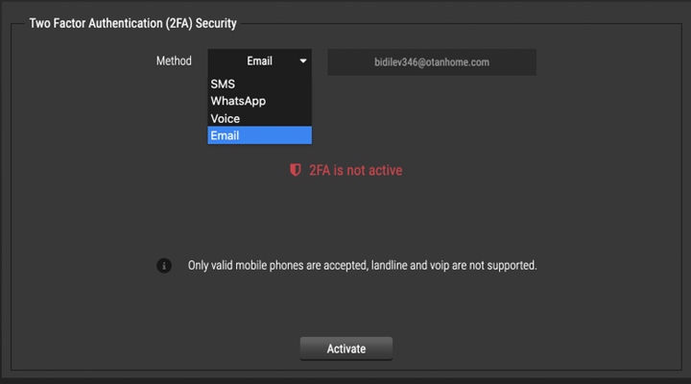Click the red shield 2FA status icon
Image resolution: width=691 pixels, height=384 pixels.
296,171
